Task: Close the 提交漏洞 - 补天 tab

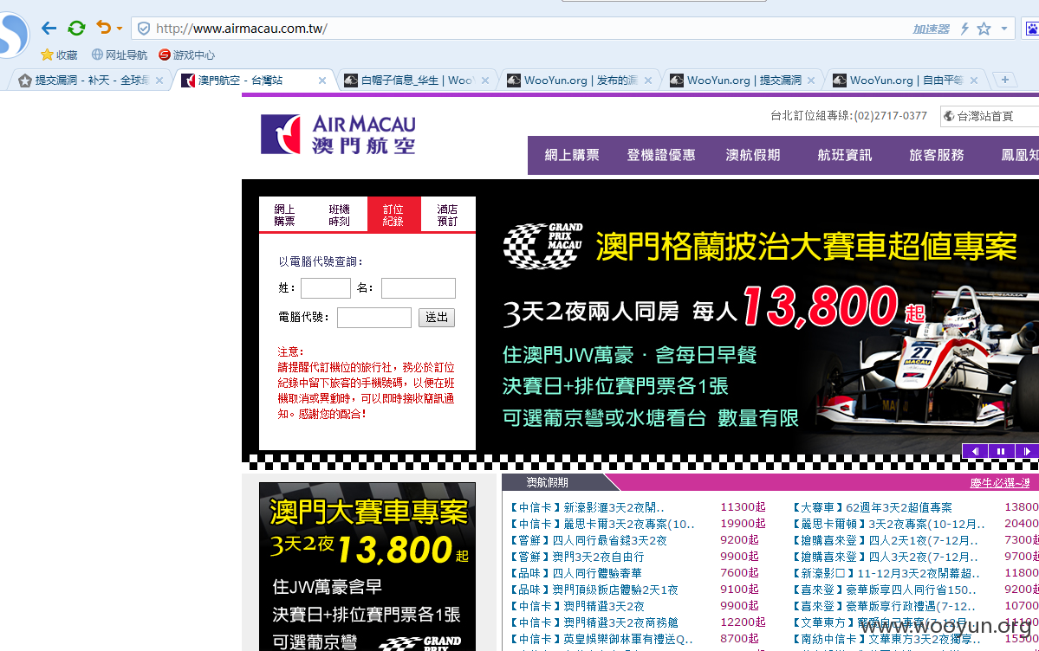Action: (159, 81)
